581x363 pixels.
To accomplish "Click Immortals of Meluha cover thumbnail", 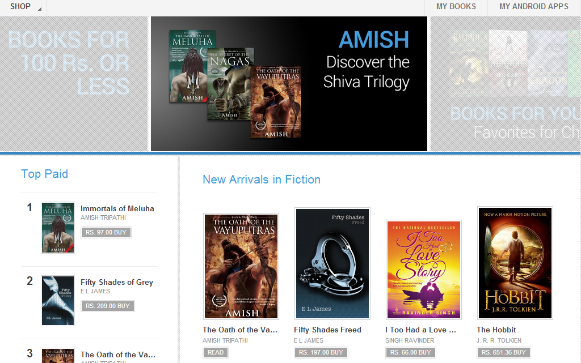I will 58,227.
